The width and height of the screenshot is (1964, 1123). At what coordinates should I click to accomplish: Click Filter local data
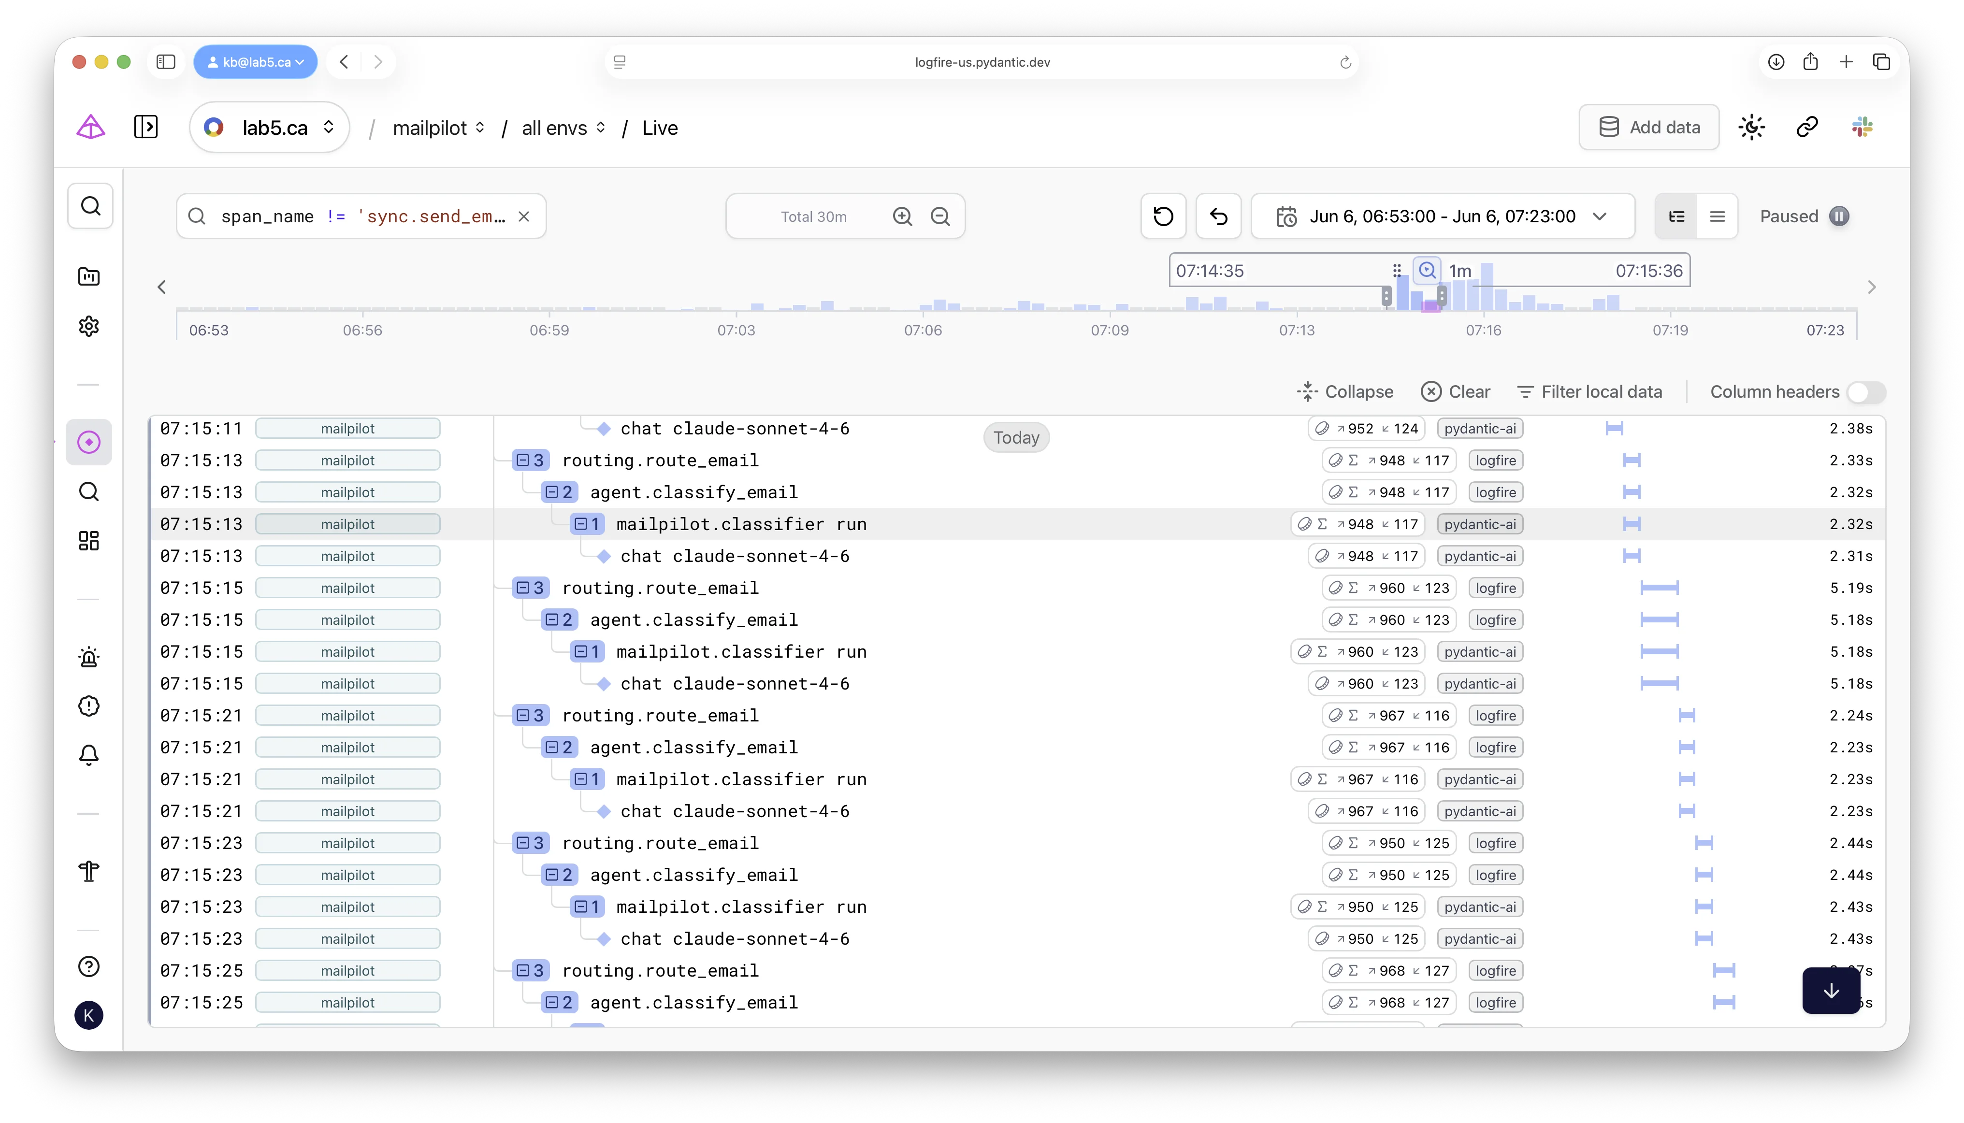1589,392
